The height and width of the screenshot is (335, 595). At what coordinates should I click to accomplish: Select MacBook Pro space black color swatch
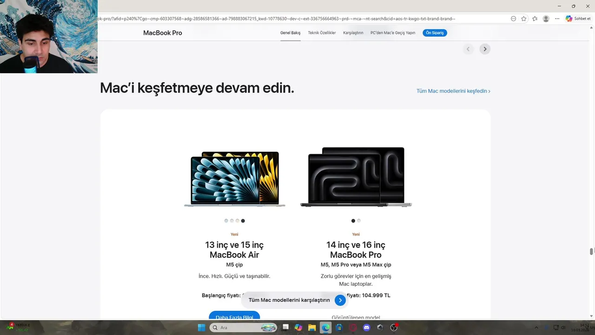(x=353, y=221)
